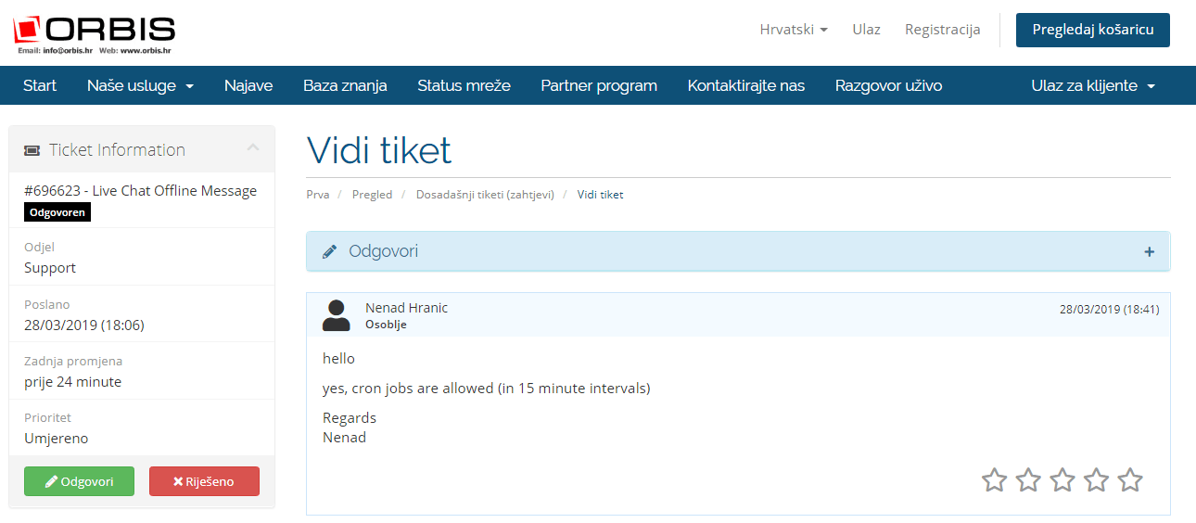
Task: Open Kontaktirajte nas page
Action: click(746, 85)
